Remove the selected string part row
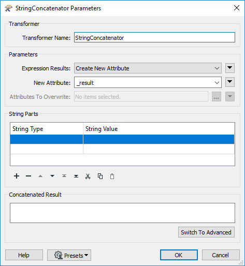 click(x=28, y=176)
